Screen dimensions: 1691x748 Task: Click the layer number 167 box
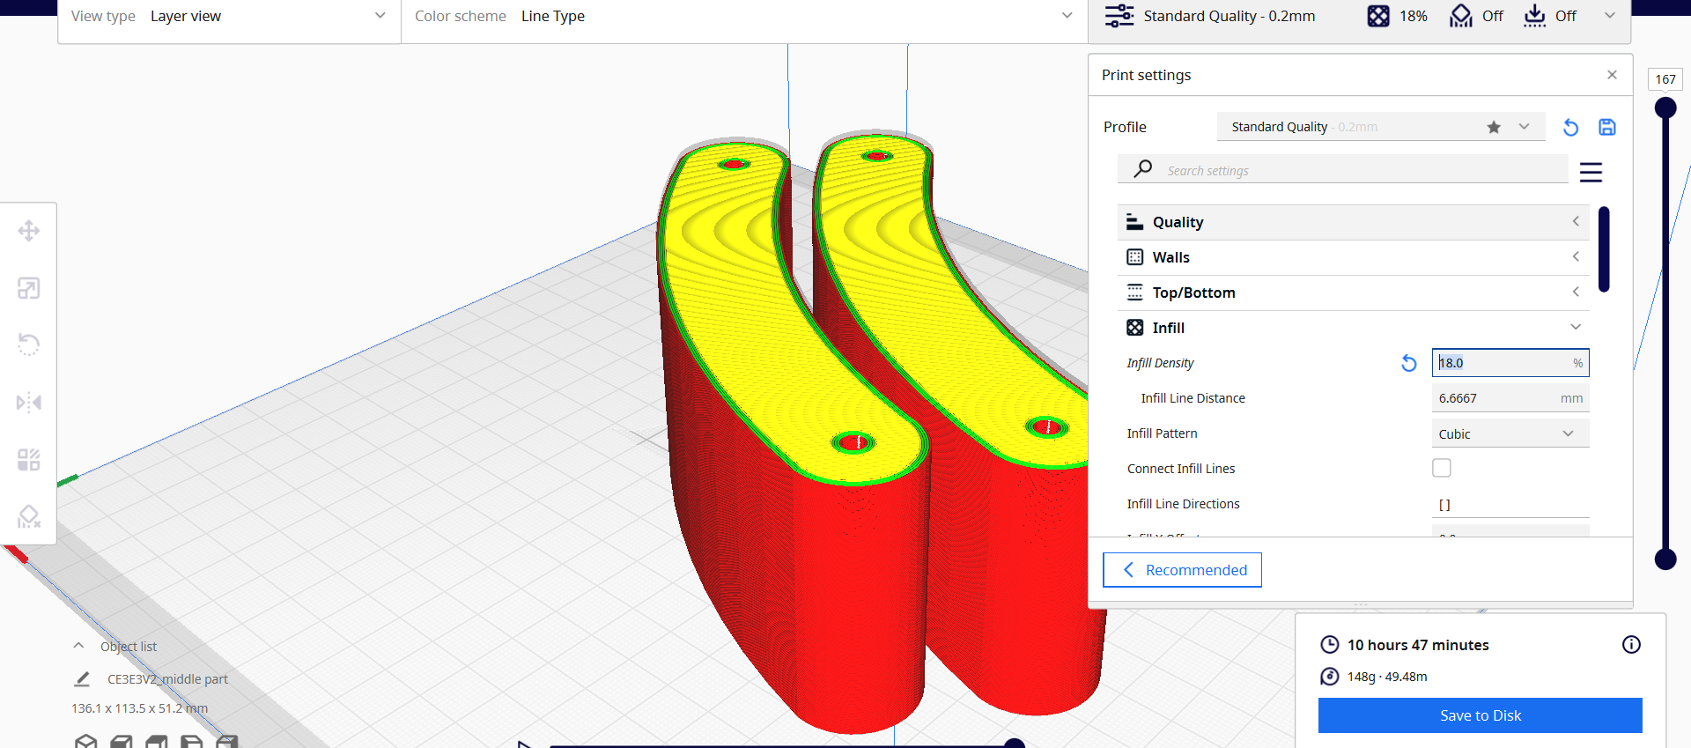coord(1665,79)
